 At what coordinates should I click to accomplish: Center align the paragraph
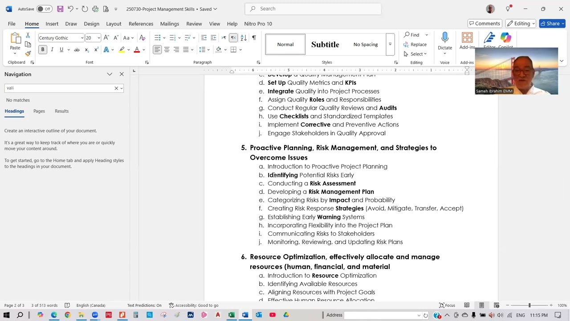167,49
